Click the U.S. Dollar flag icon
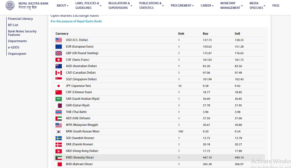The height and width of the screenshot is (168, 291). tap(59, 40)
